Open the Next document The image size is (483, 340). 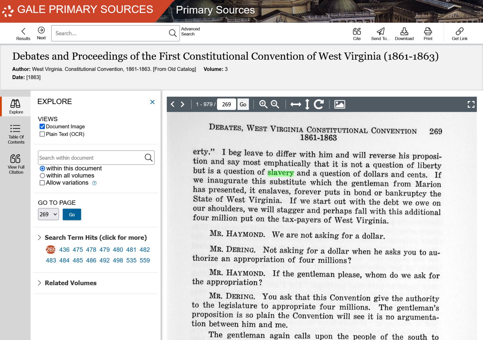click(x=41, y=33)
